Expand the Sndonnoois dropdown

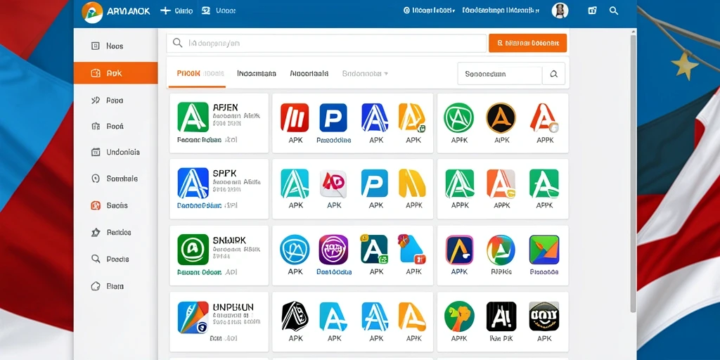365,73
